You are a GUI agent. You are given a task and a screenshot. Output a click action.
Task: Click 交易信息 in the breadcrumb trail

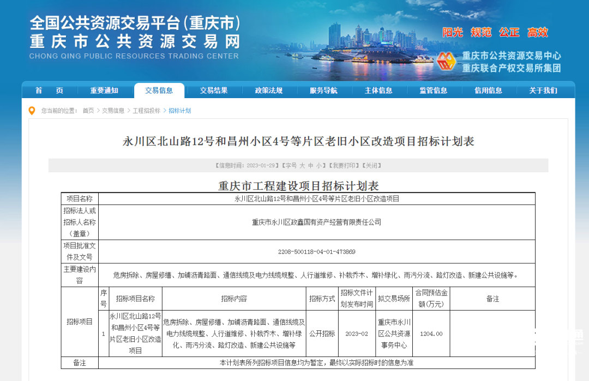(x=113, y=111)
